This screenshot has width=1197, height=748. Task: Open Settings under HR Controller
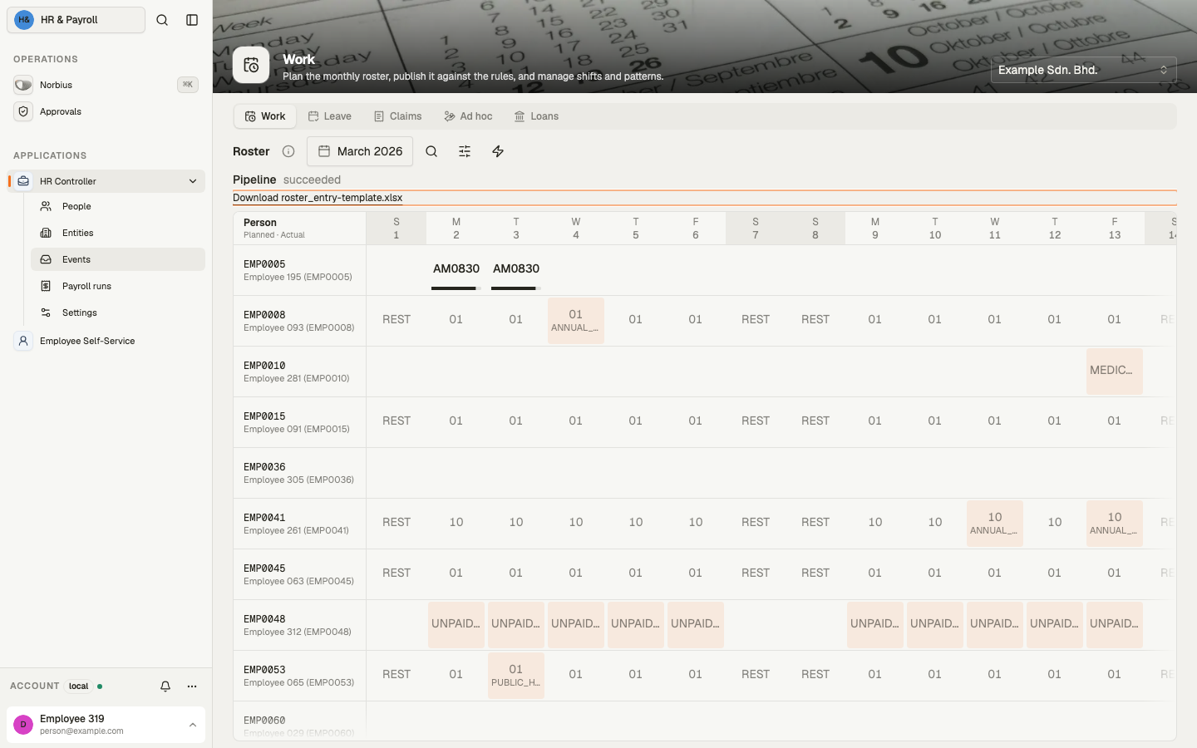pyautogui.click(x=118, y=312)
